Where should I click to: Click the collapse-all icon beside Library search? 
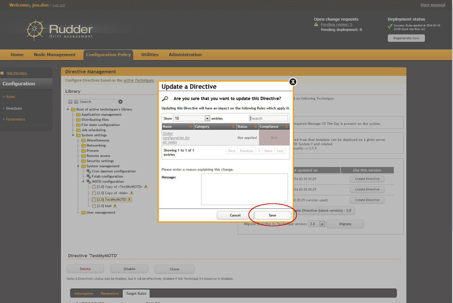tap(76, 102)
